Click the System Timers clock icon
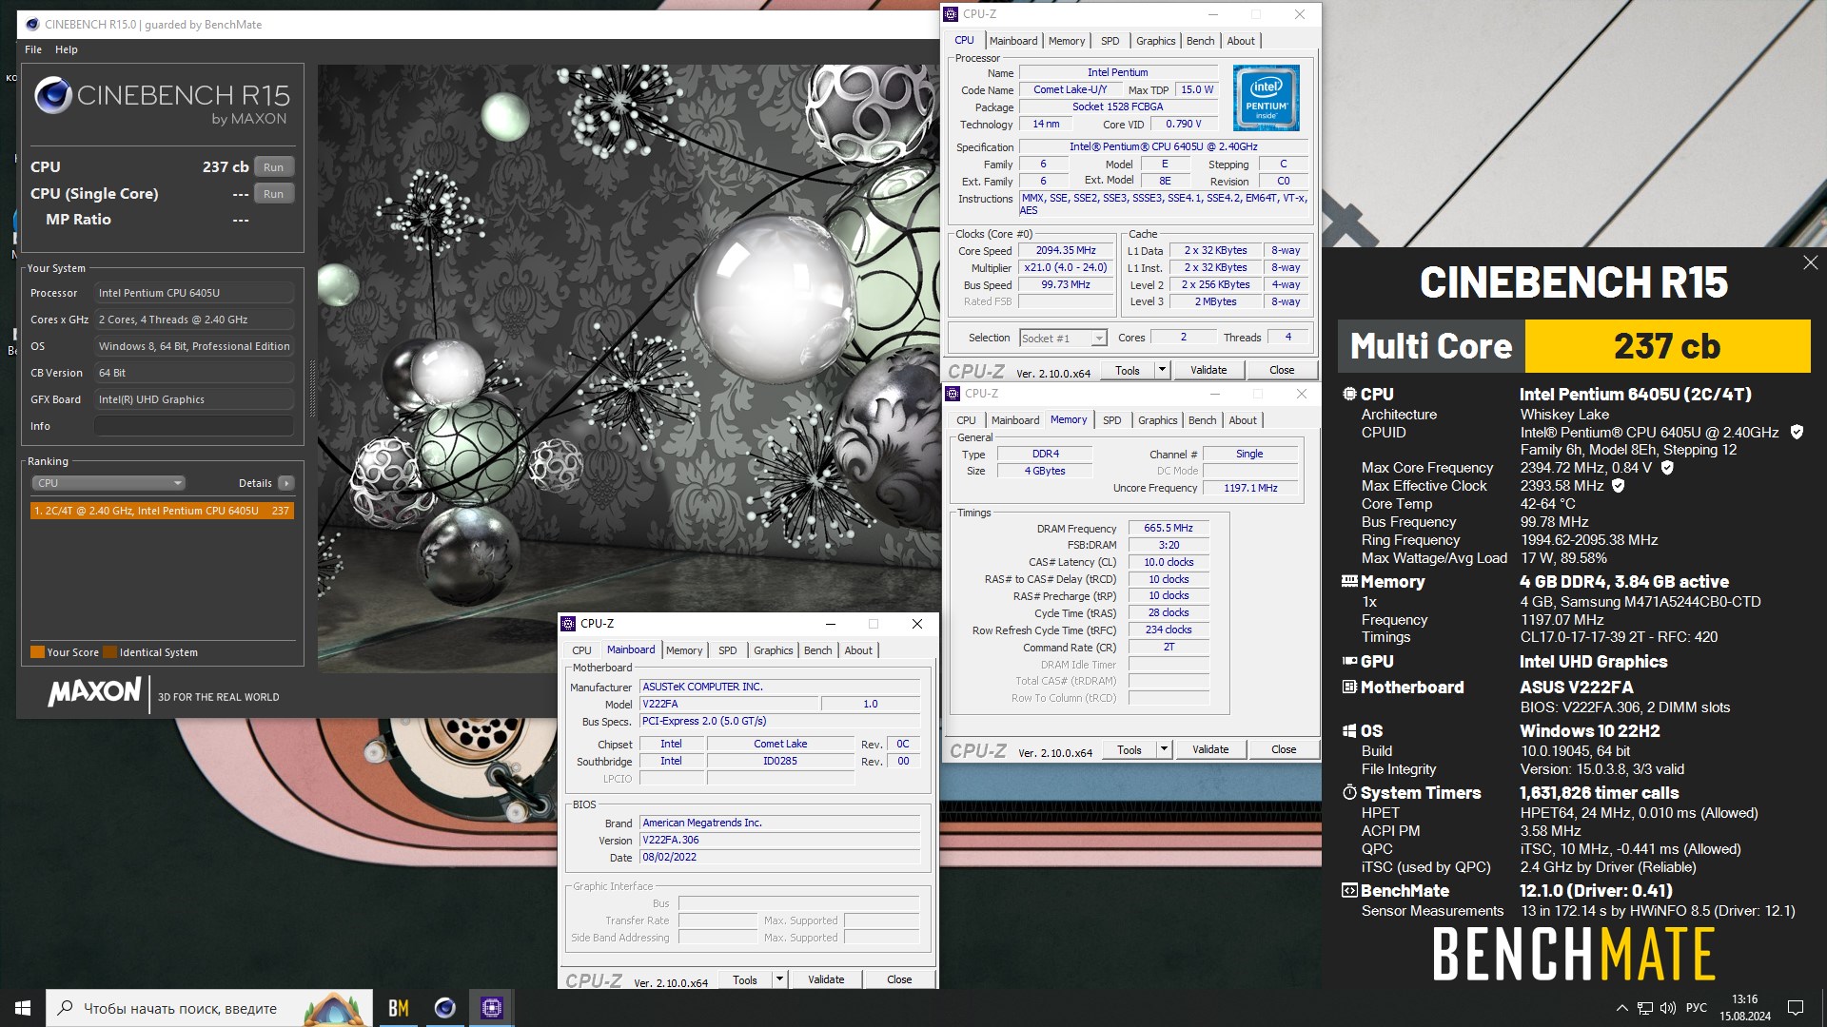 pos(1349,792)
